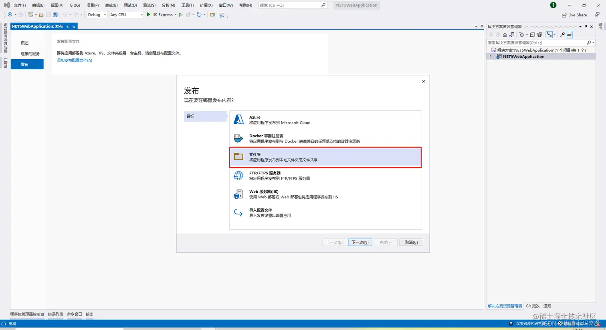Click the search magnifier in the top search box
606x330 pixels.
click(323, 5)
